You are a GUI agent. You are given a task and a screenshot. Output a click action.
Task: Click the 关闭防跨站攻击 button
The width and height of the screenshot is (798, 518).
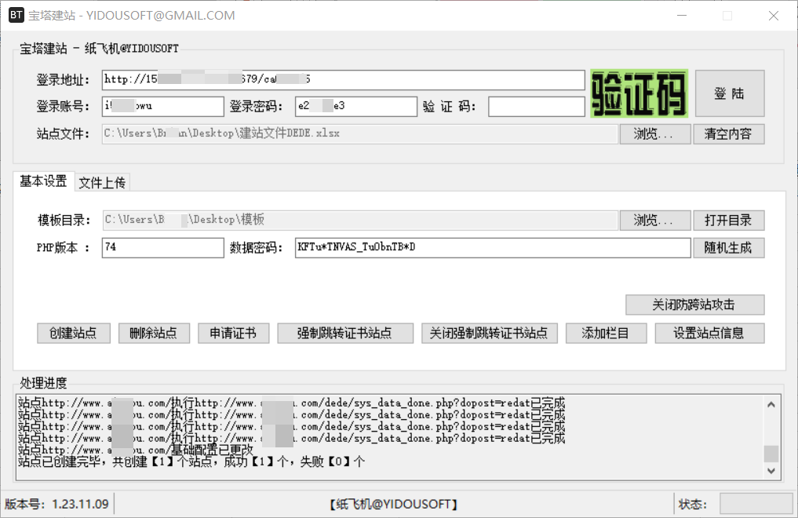pos(694,305)
